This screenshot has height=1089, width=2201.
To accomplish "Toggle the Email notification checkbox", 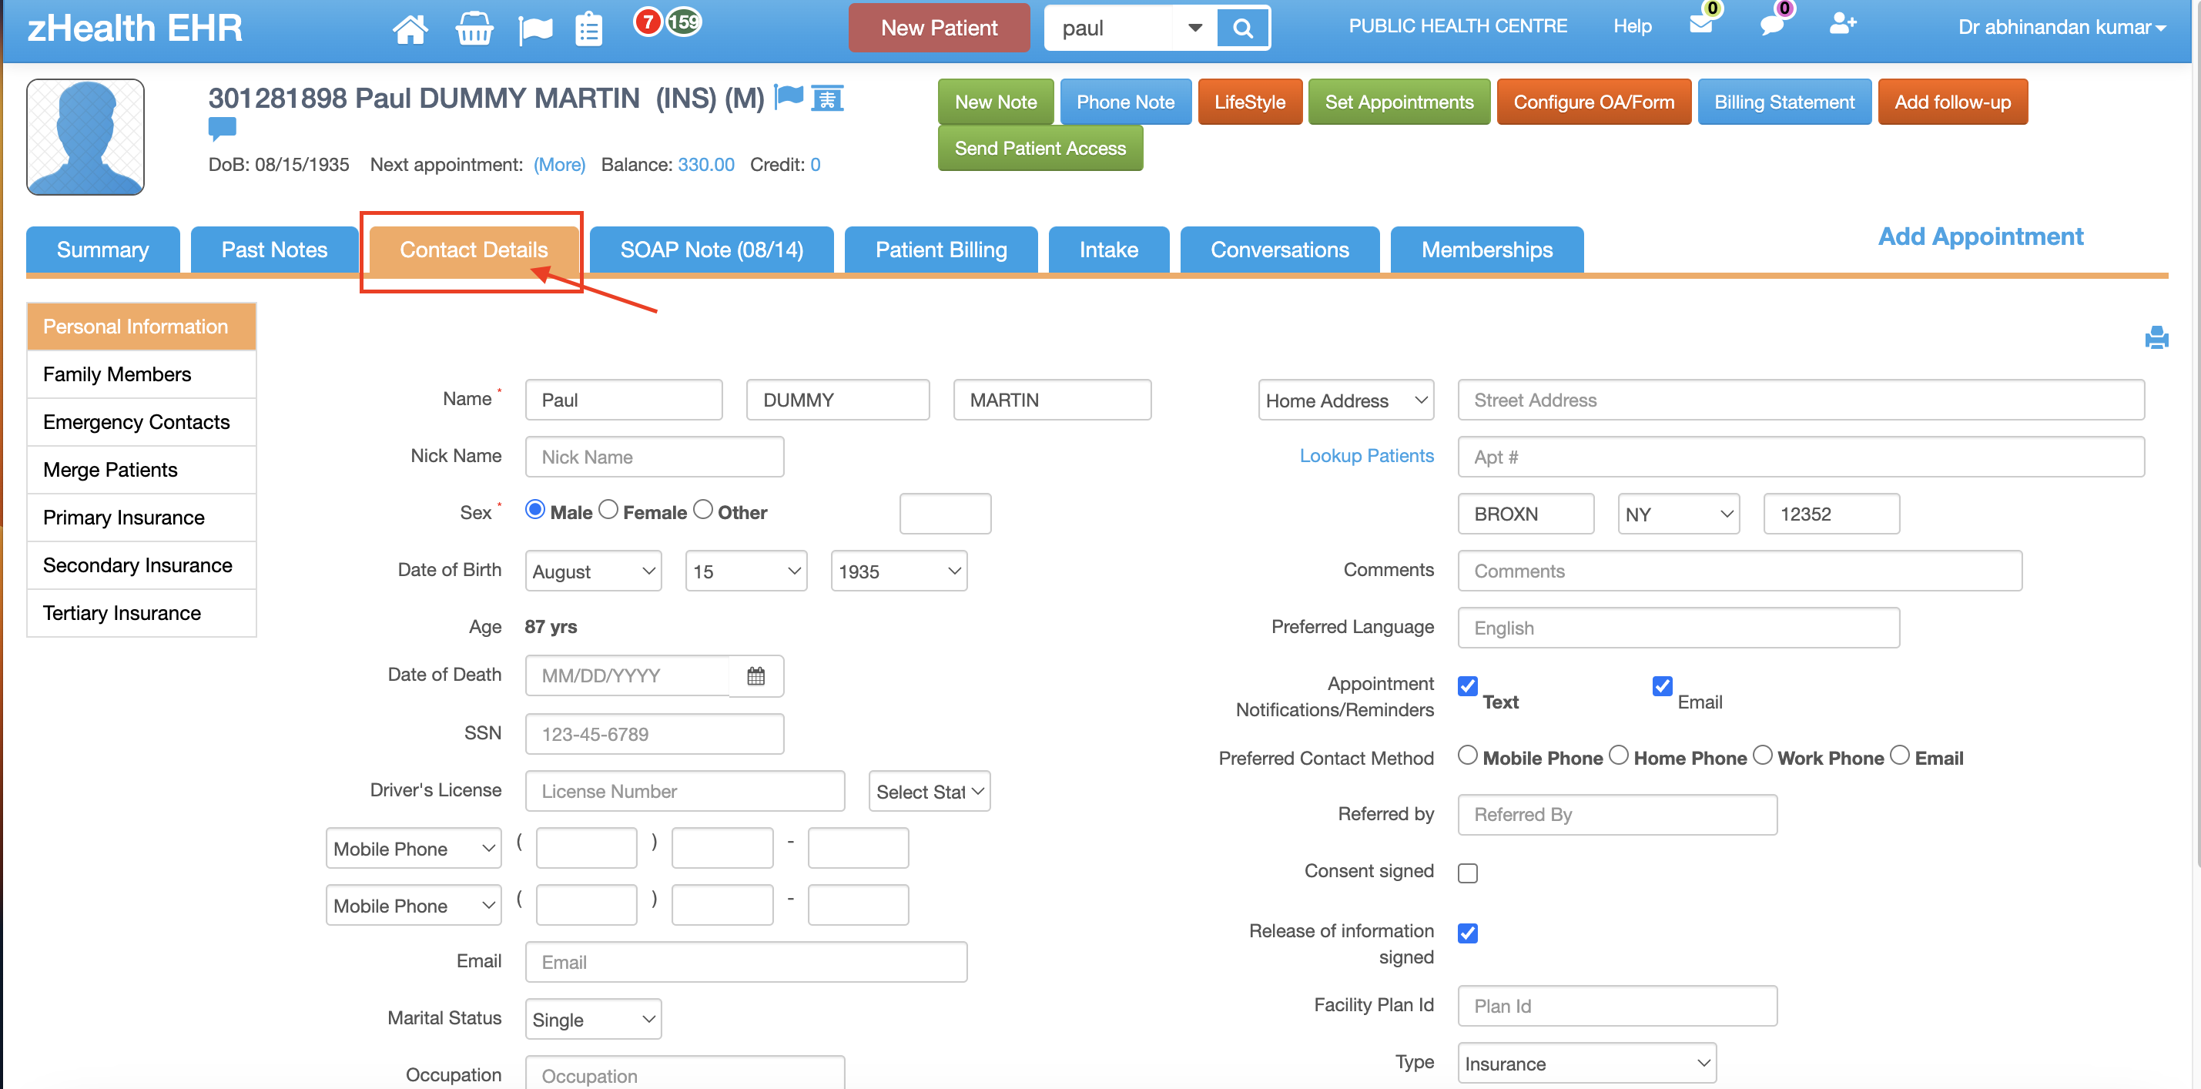I will point(1662,686).
